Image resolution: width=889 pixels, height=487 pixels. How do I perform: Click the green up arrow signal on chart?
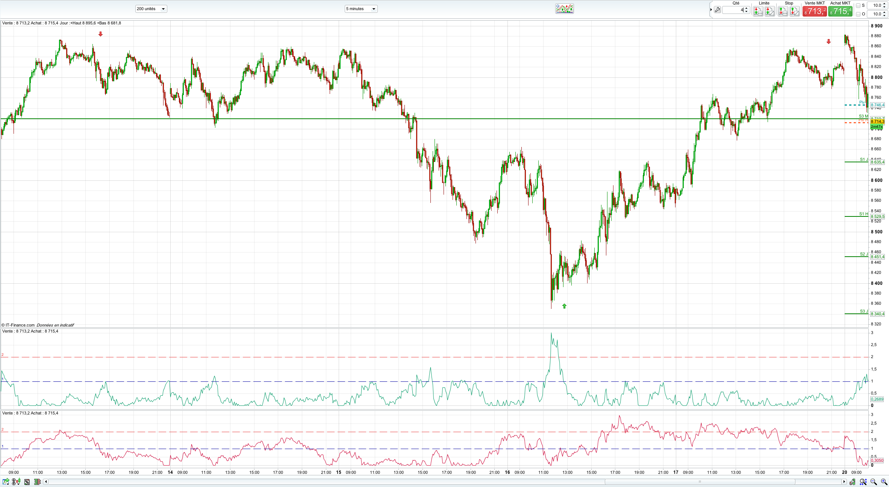[564, 306]
